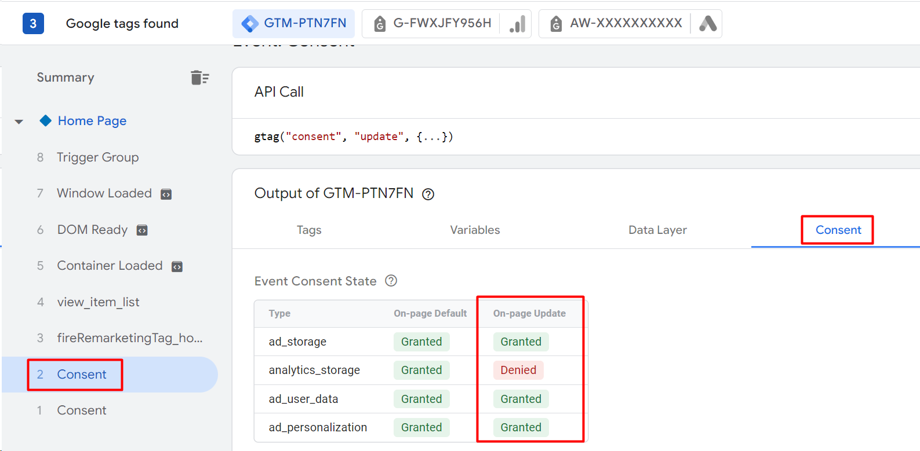The width and height of the screenshot is (920, 451).
Task: Switch to the Tags tab
Action: click(x=309, y=230)
